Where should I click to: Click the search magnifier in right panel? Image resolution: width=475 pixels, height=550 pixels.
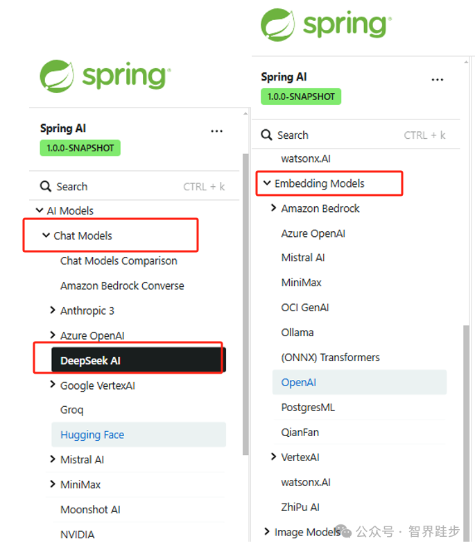(x=266, y=135)
